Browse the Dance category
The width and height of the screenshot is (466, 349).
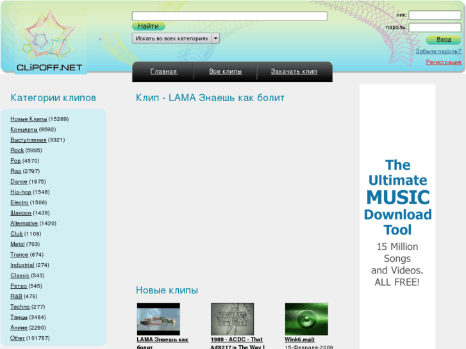coord(19,181)
